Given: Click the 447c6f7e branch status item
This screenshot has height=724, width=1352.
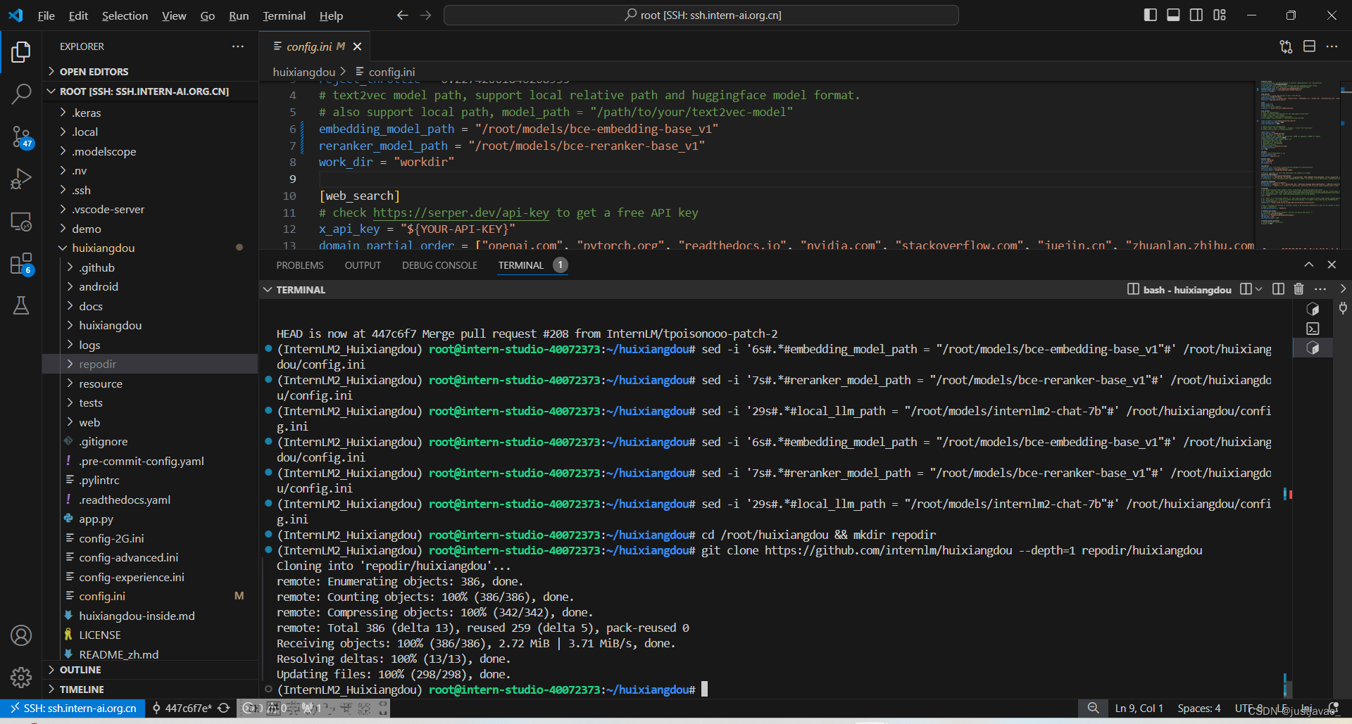Looking at the screenshot, I should pyautogui.click(x=182, y=708).
